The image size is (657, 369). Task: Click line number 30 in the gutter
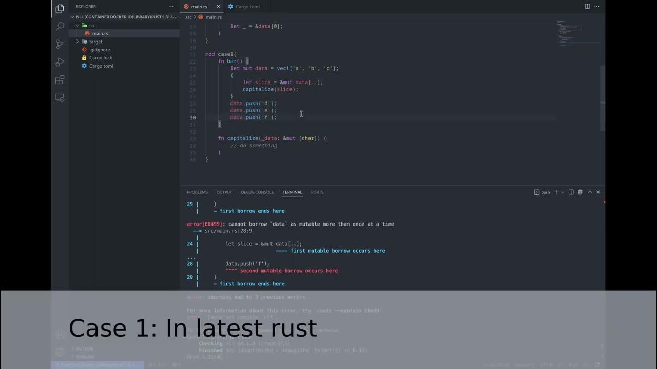tap(192, 117)
